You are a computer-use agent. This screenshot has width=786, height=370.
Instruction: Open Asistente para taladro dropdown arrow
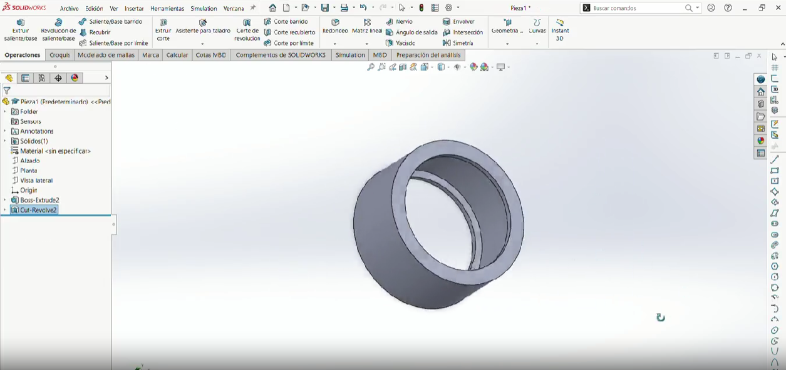coord(202,44)
